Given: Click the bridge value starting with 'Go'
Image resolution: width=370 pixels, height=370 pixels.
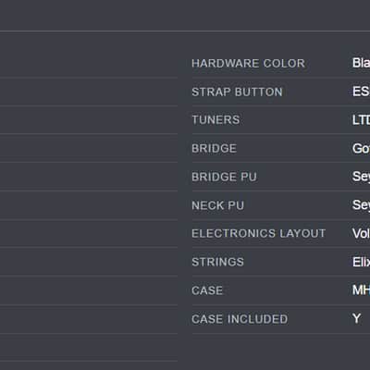Looking at the screenshot, I should [x=361, y=149].
